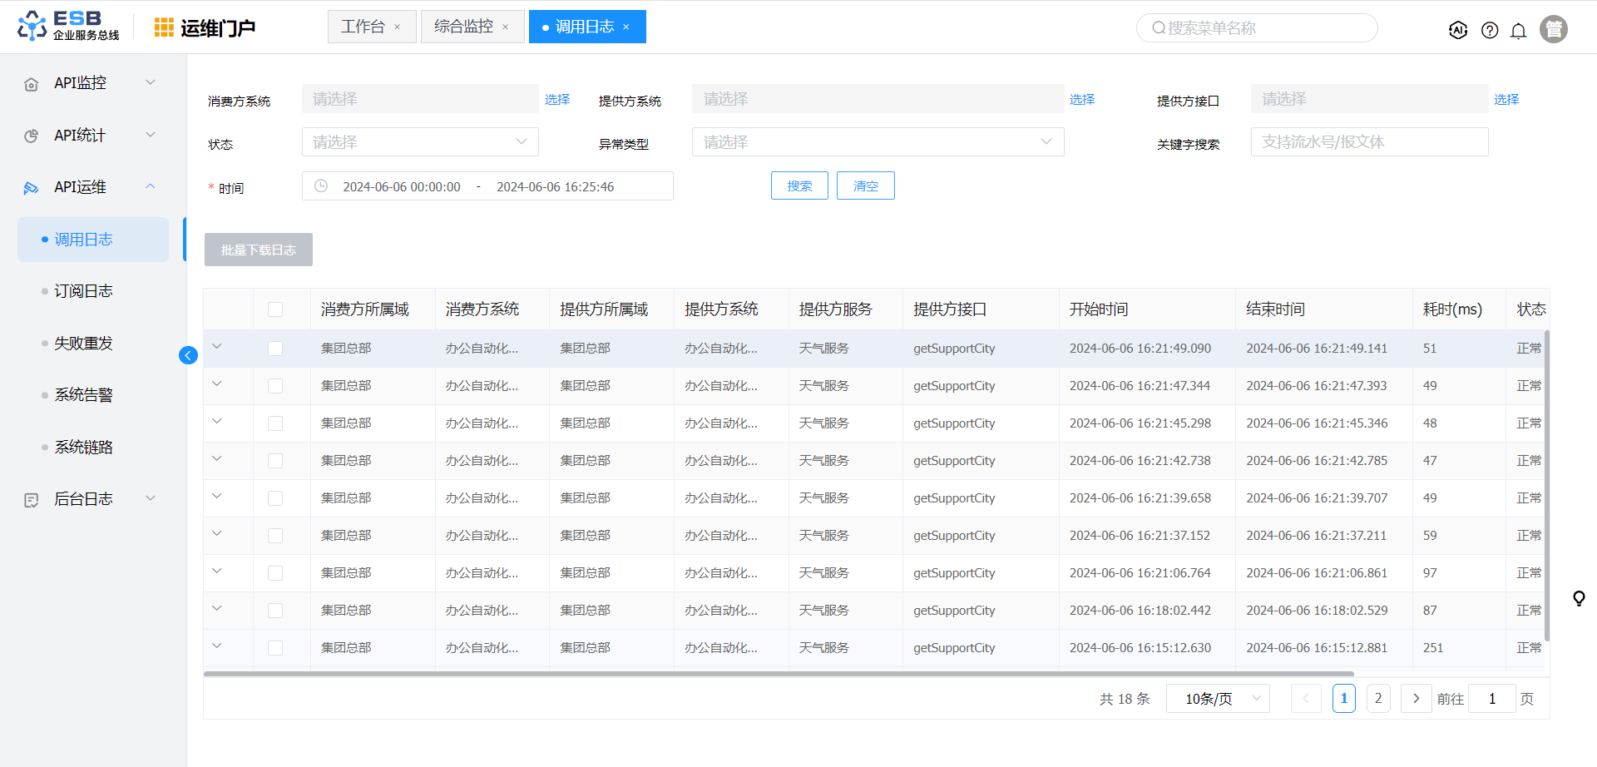Click the AI assistant icon in header
1597x767 pixels.
[1457, 30]
